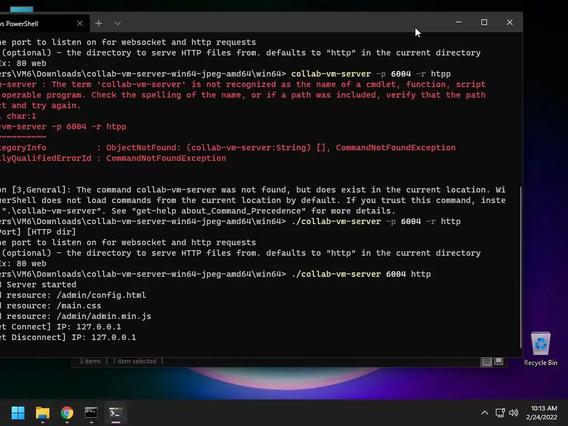This screenshot has width=568, height=426.
Task: Switch File Explorer to large icons view
Action: [x=499, y=361]
